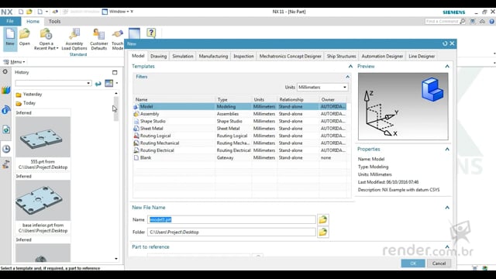
Task: Select the Routing Logical template
Action: coord(239,136)
